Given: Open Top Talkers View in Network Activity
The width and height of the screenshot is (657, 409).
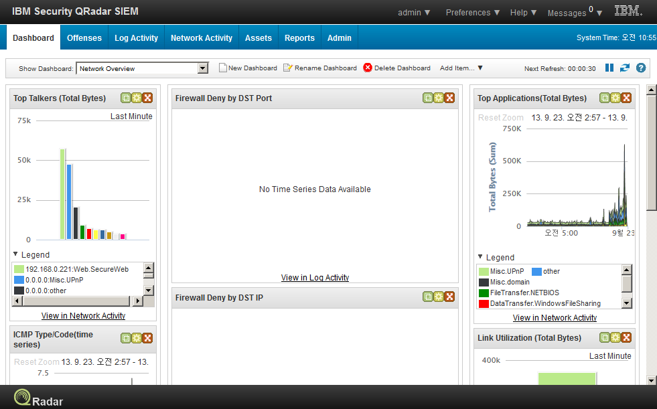Looking at the screenshot, I should pyautogui.click(x=84, y=316).
